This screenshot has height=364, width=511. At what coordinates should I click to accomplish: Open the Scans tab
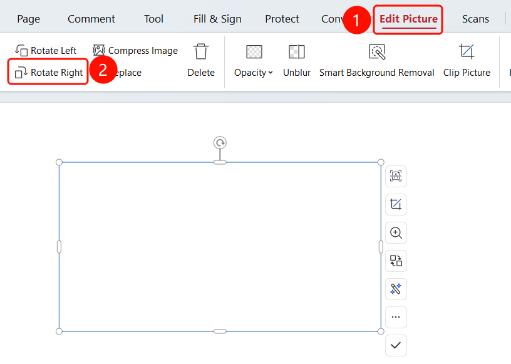tap(475, 19)
